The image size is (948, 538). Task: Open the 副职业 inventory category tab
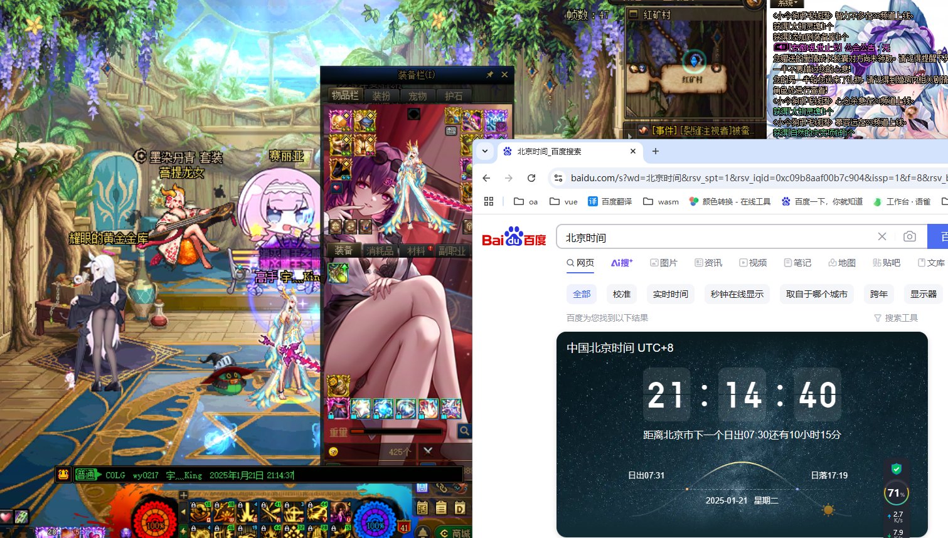[x=453, y=250]
